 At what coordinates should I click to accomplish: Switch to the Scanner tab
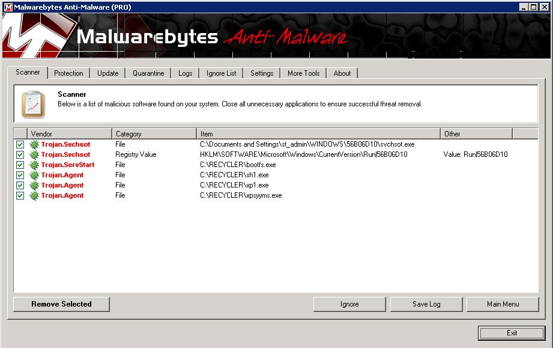pos(28,72)
